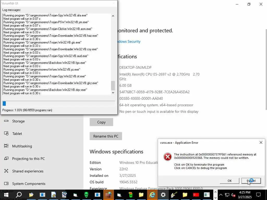Select log line Backdoor.Win32.VB.dqv.exe
267x200 pixels.
(x=45, y=90)
